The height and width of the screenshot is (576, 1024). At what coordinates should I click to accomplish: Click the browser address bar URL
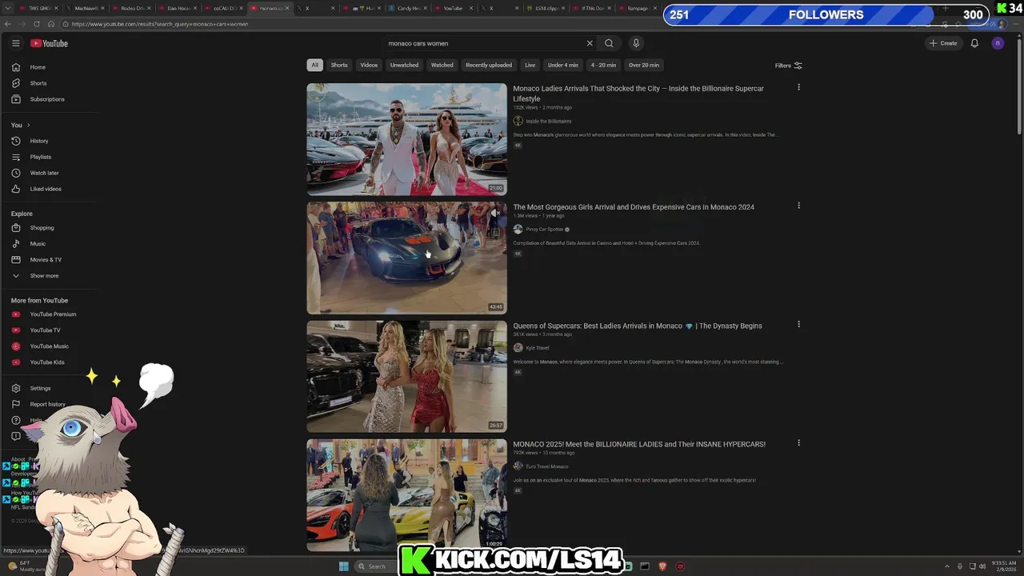(x=160, y=24)
